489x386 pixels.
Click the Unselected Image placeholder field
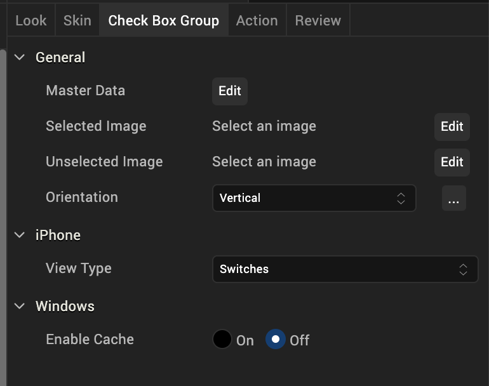pos(264,162)
